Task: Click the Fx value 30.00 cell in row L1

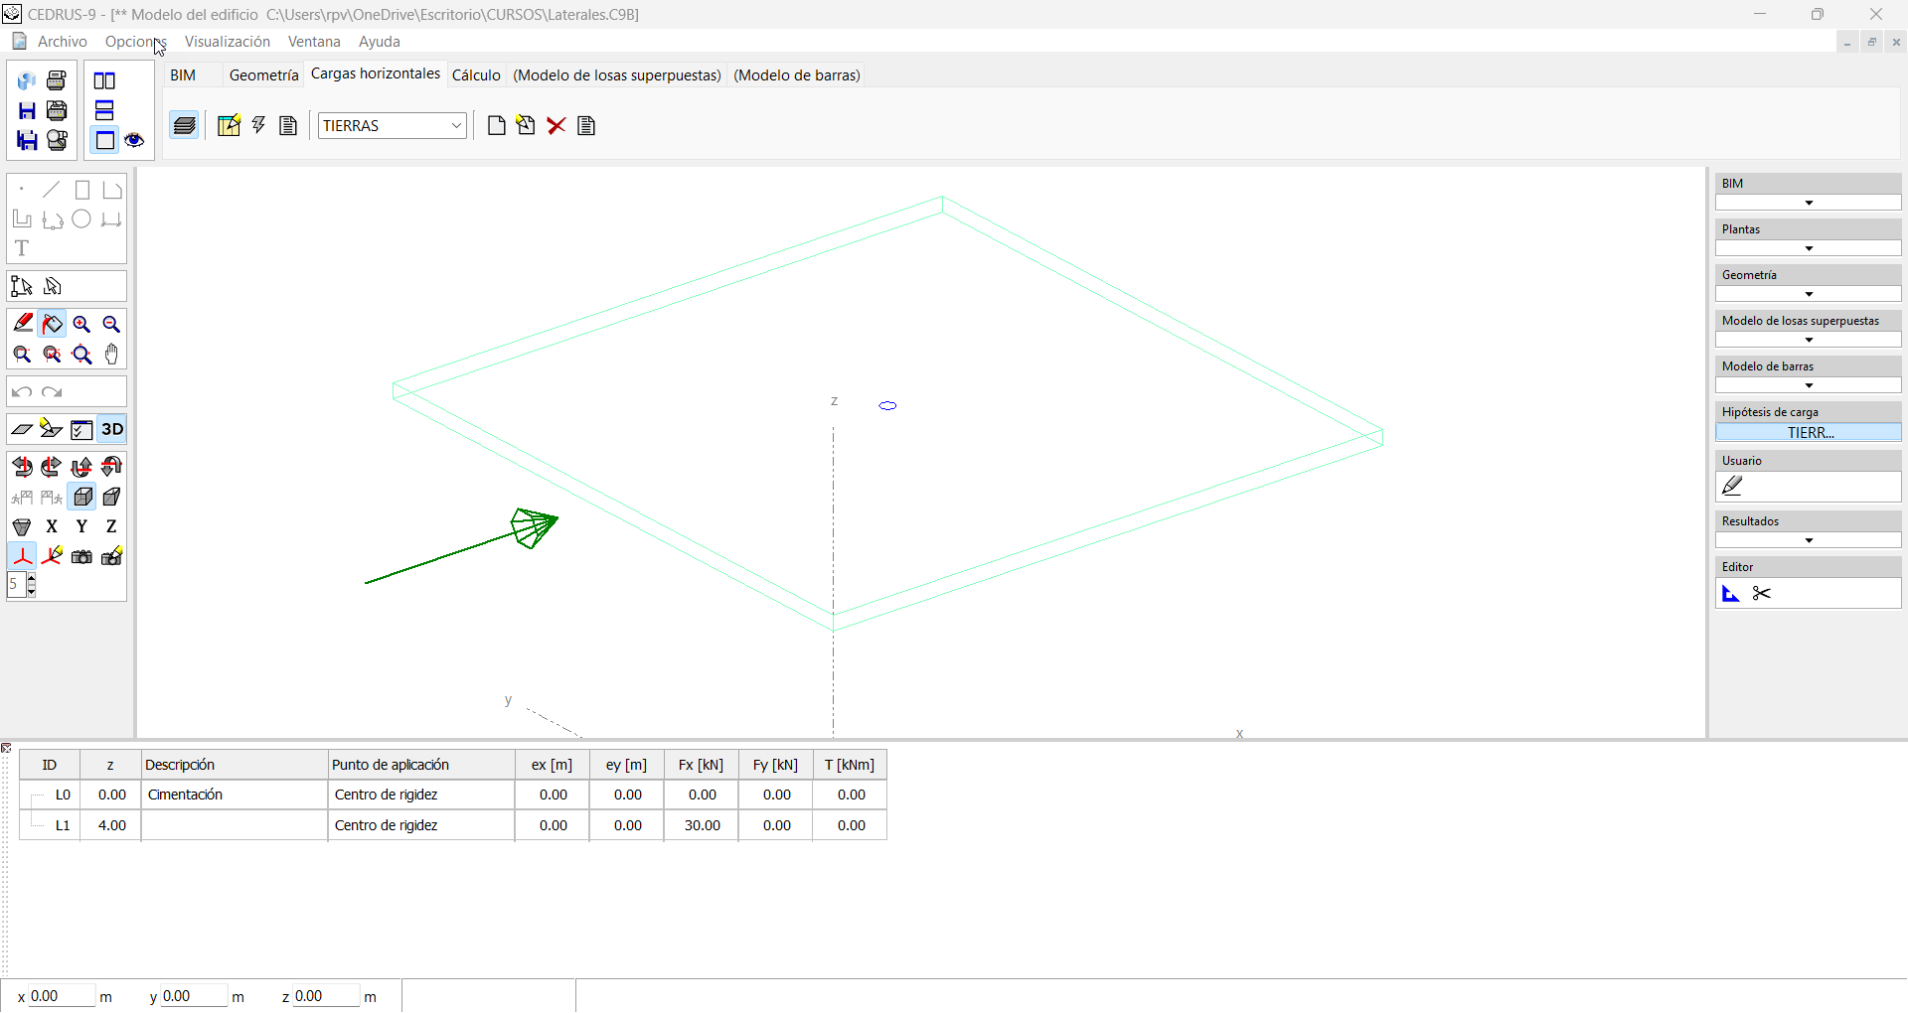Action: (702, 825)
